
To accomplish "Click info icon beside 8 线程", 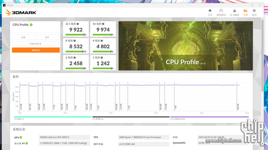I will [74, 41].
